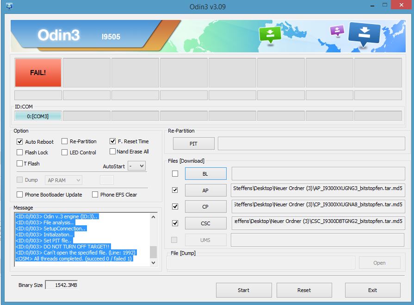
Task: Click the CP file path field
Action: click(318, 207)
